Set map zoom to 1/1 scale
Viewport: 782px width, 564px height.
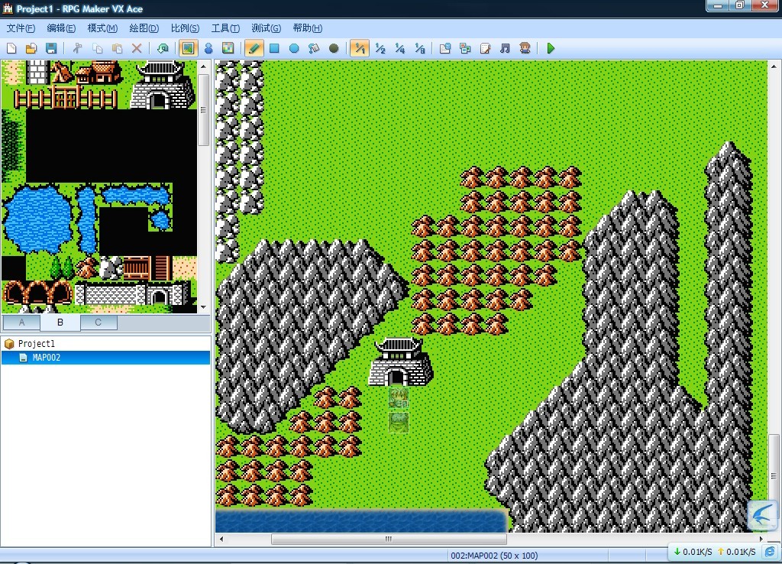click(x=360, y=48)
